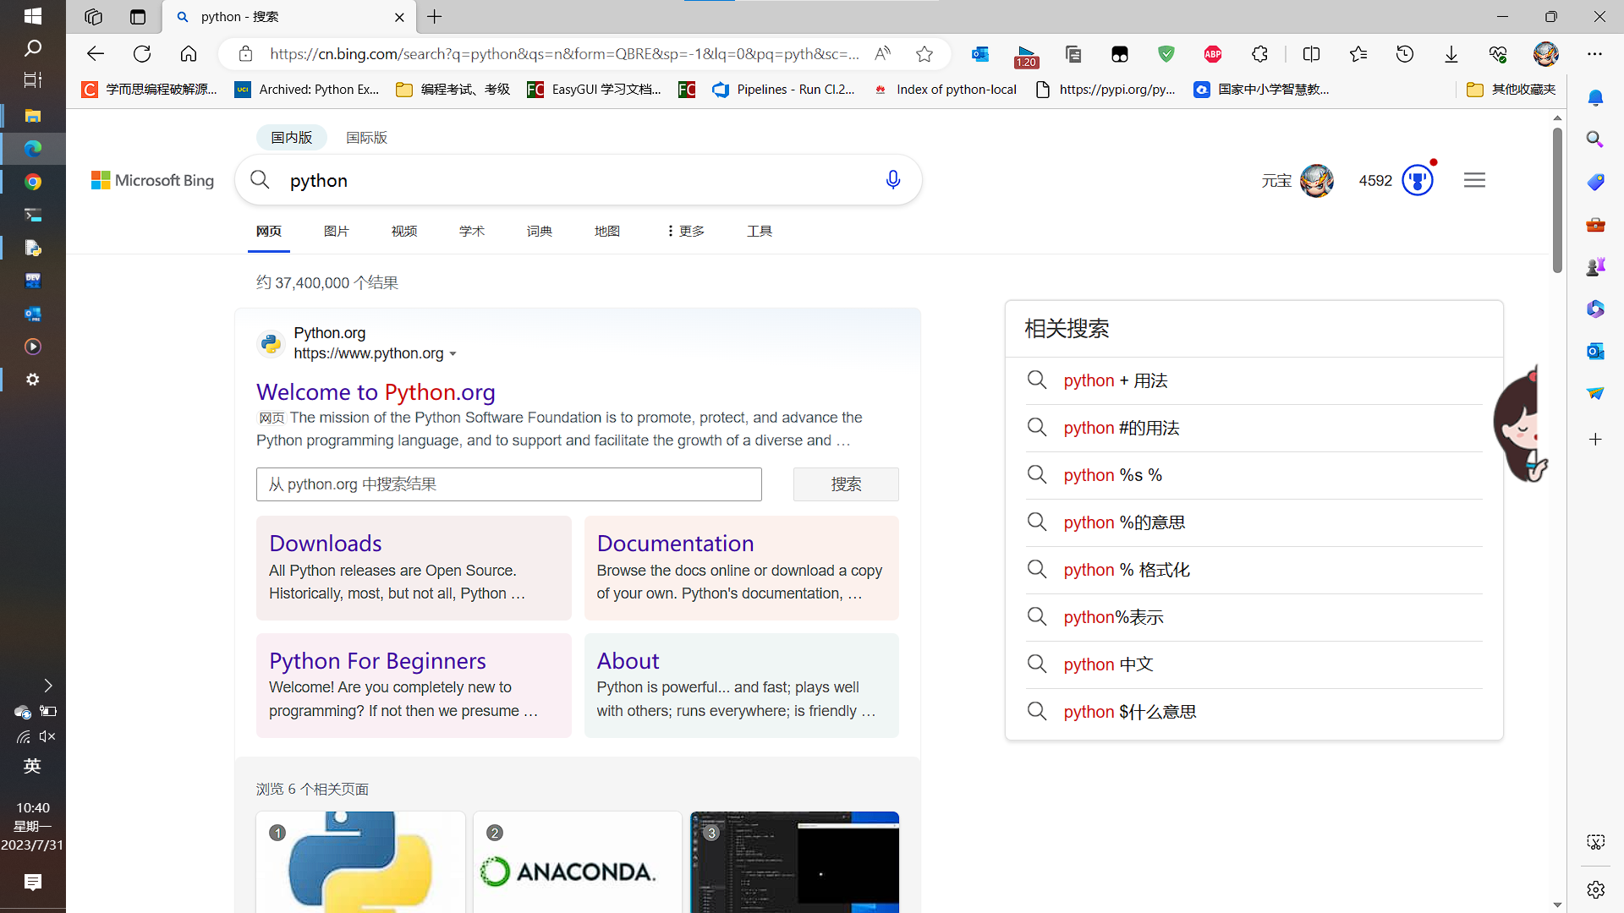Open Python For Beginners sitelink
The height and width of the screenshot is (913, 1624).
[x=377, y=661]
